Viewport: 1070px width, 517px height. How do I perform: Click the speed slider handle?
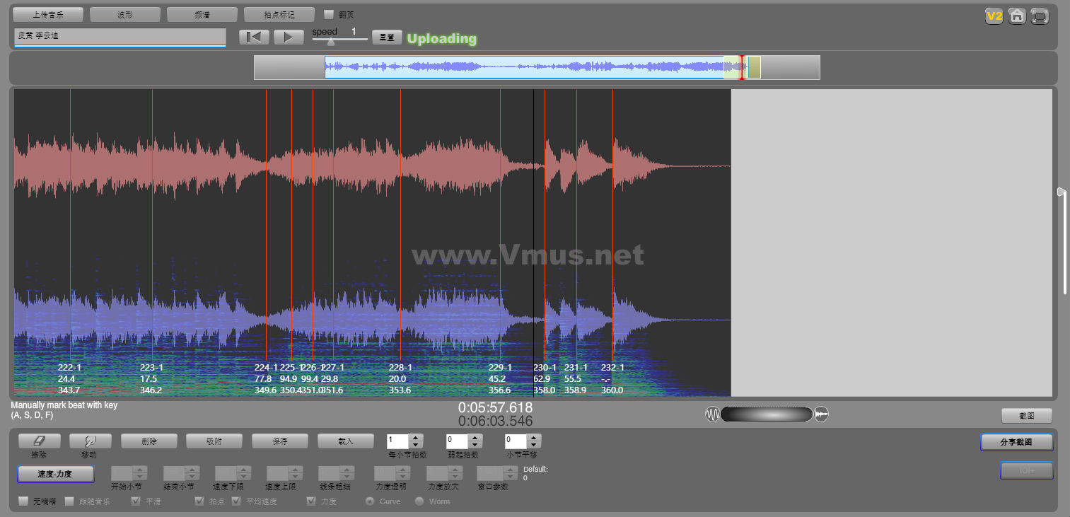(x=330, y=41)
